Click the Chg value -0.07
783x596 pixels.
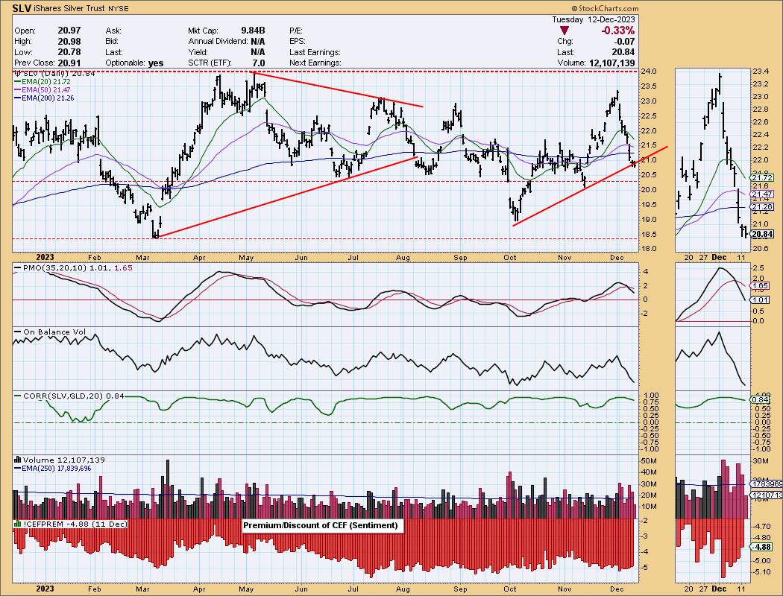(x=624, y=42)
